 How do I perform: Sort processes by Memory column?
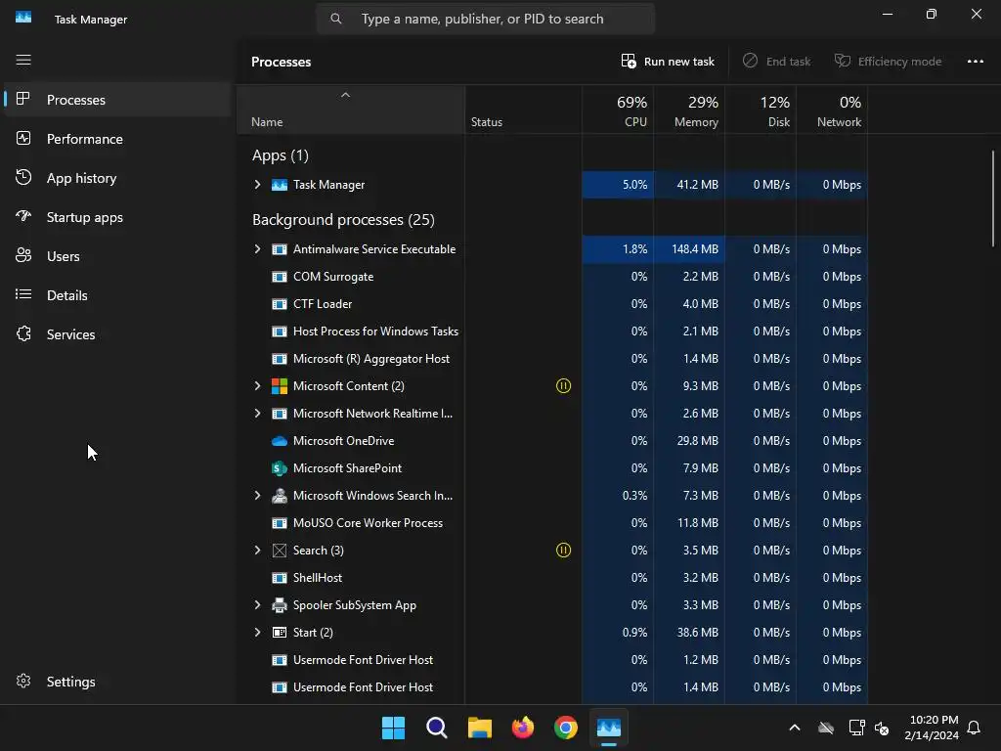click(x=689, y=110)
